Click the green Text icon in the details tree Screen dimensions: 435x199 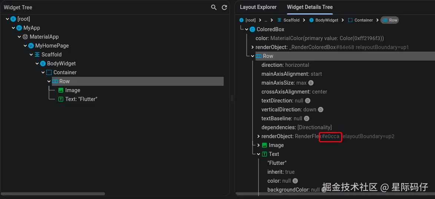264,154
